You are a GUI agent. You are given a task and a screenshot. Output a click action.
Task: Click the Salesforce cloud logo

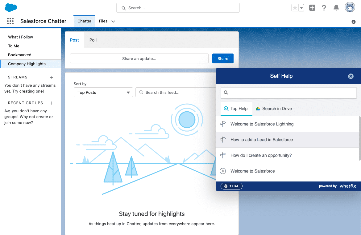[10, 8]
